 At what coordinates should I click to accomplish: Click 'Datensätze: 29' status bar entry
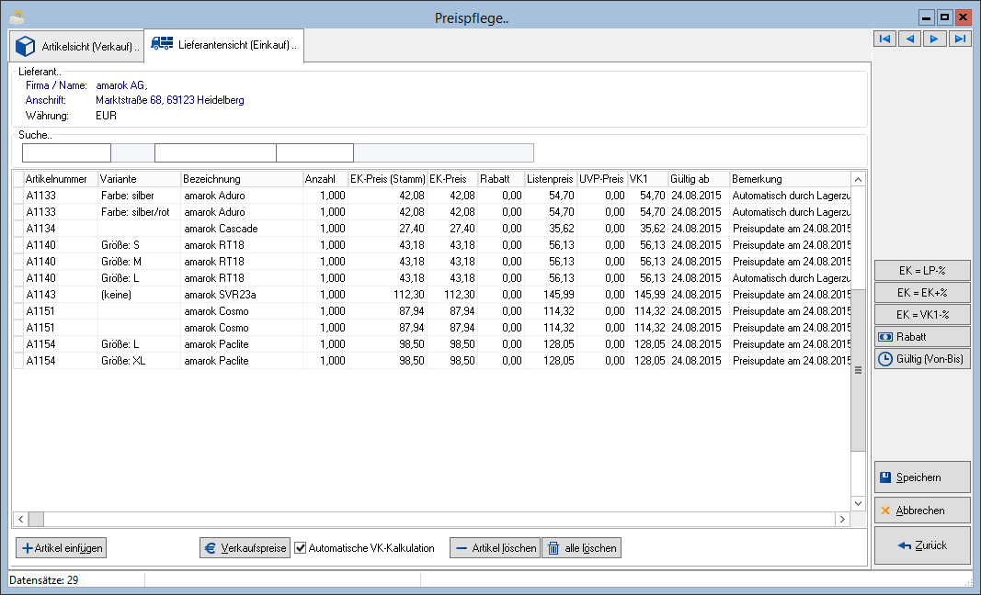pyautogui.click(x=44, y=580)
